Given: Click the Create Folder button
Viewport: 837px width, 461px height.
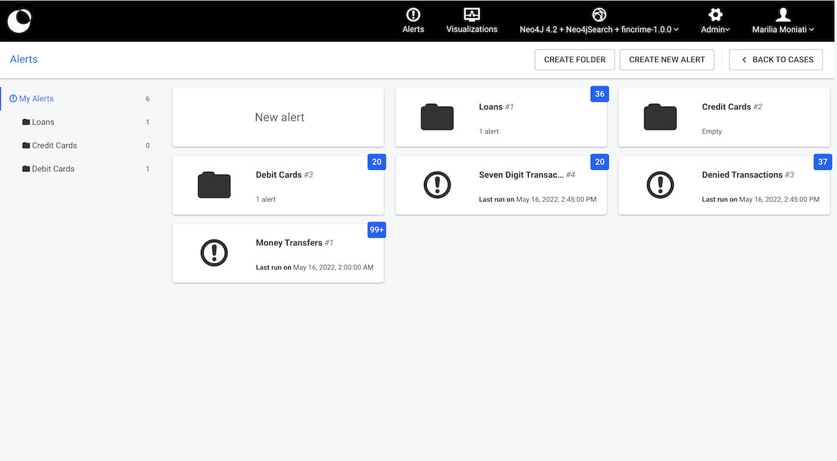Looking at the screenshot, I should 575,60.
